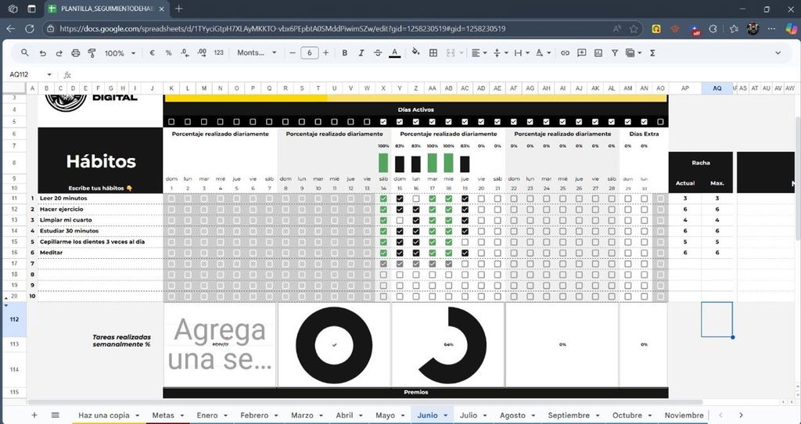The height and width of the screenshot is (424, 801).
Task: Toggle Limpiar mi cuarto checkbox for day 15
Action: pos(400,220)
